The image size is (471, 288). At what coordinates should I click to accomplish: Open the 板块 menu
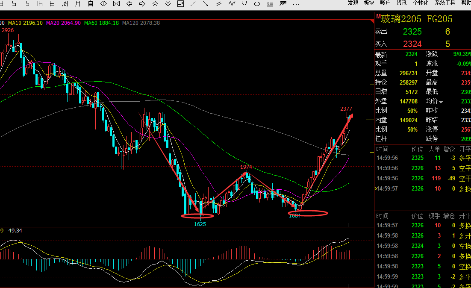369,3
